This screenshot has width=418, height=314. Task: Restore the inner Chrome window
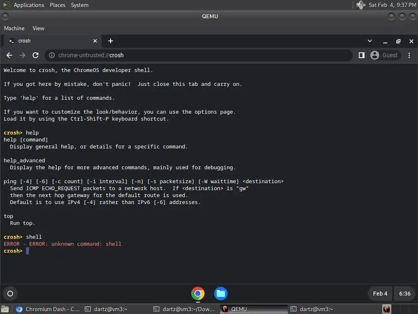click(x=398, y=41)
